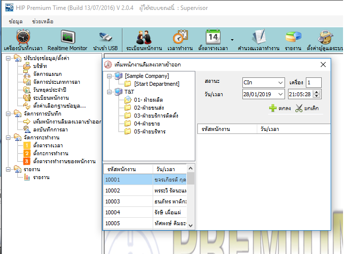
Task: Collapse the จัดการกะทำงาน tree node
Action: (x=8, y=138)
